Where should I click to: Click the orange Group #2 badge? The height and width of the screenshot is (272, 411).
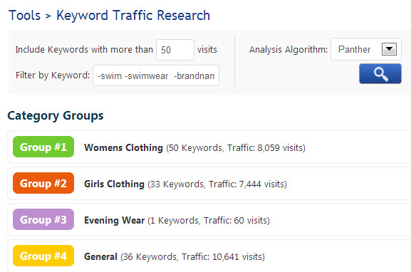tap(43, 183)
